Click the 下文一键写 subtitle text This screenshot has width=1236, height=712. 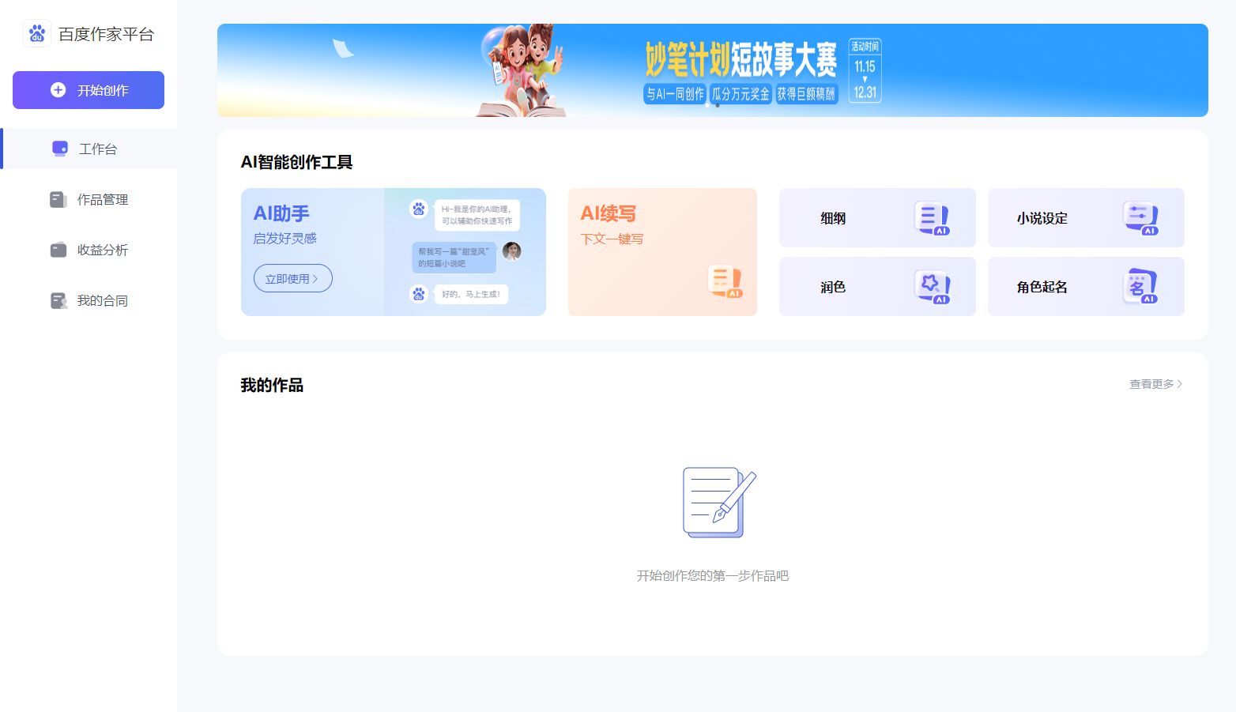(612, 239)
